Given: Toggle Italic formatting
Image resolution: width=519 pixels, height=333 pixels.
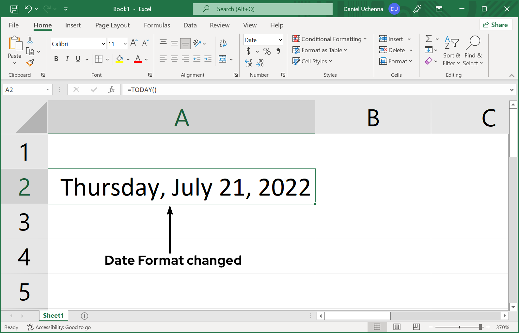Looking at the screenshot, I should 67,59.
